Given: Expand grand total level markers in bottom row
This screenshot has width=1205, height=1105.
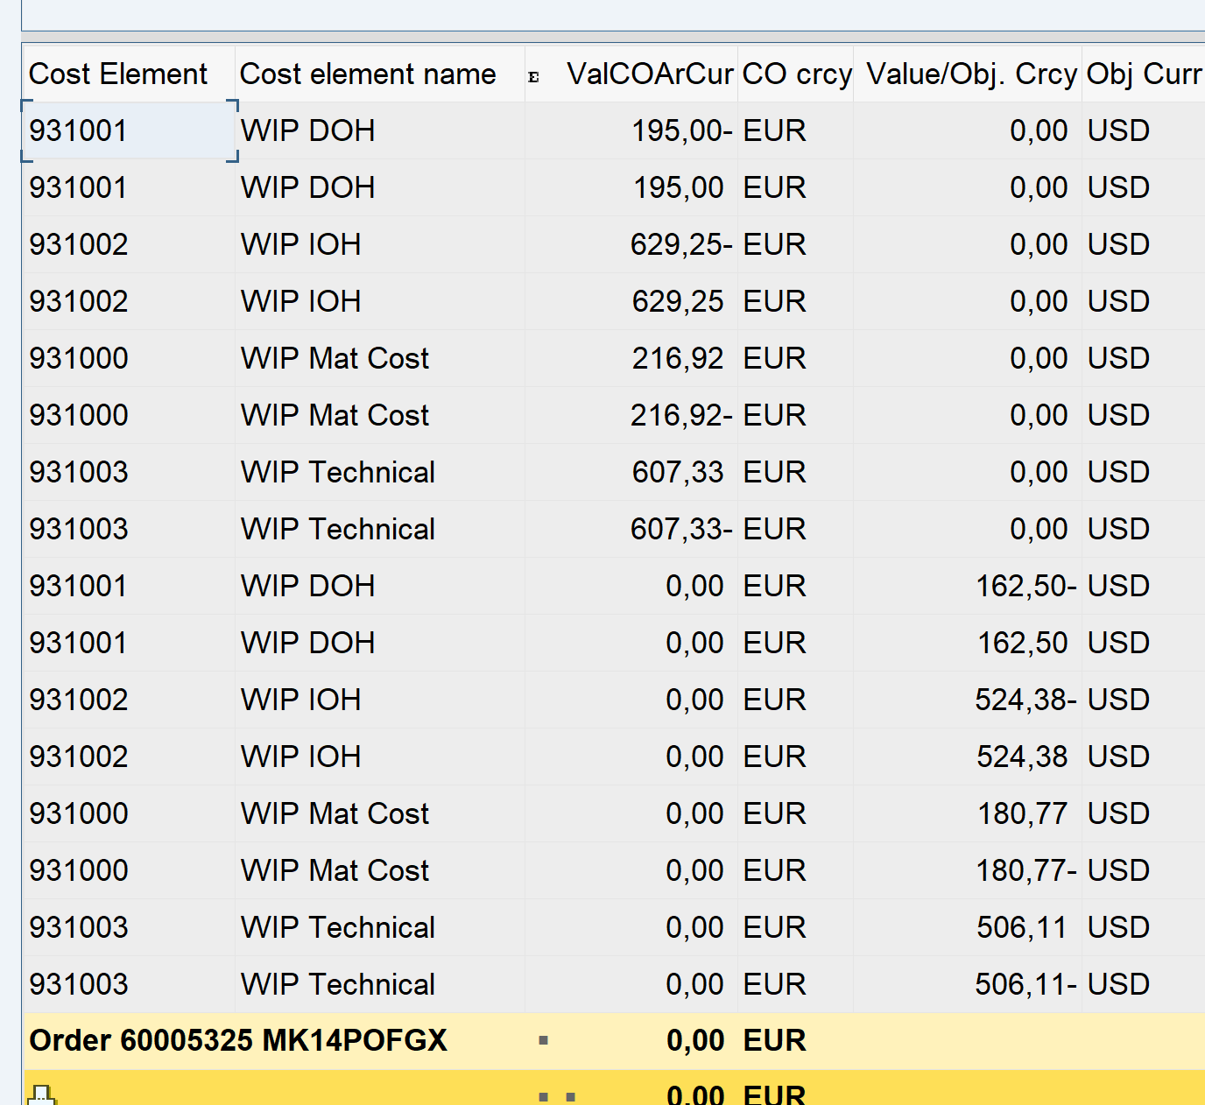Looking at the screenshot, I should [x=557, y=1096].
